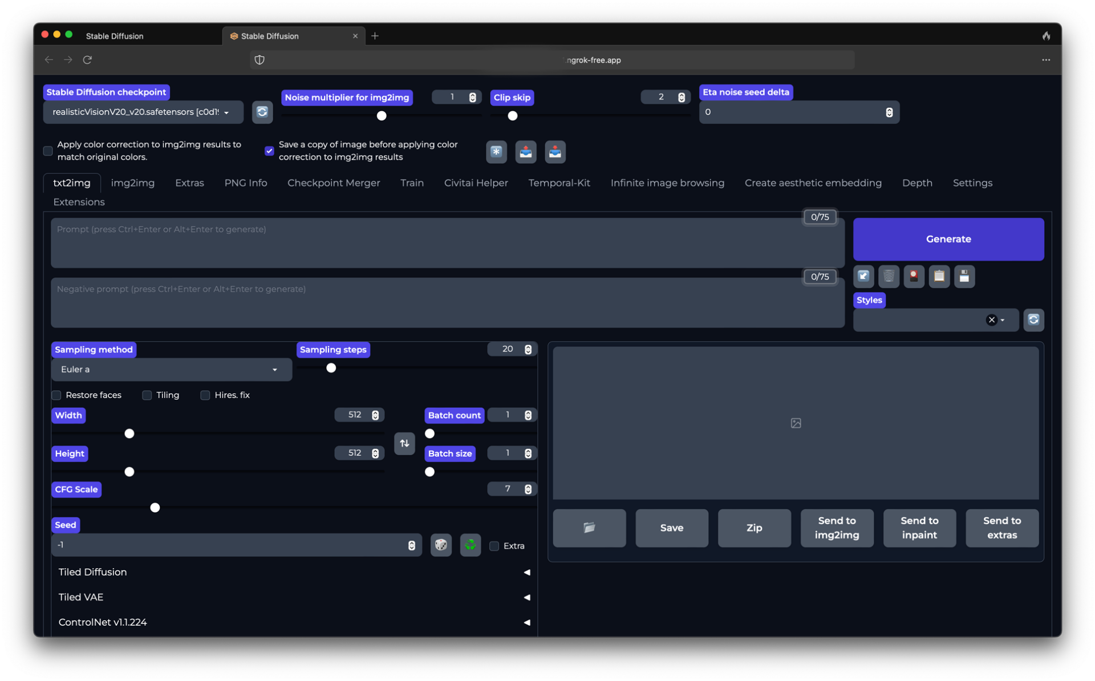Adjust the Sampling steps slider handle

pos(331,368)
